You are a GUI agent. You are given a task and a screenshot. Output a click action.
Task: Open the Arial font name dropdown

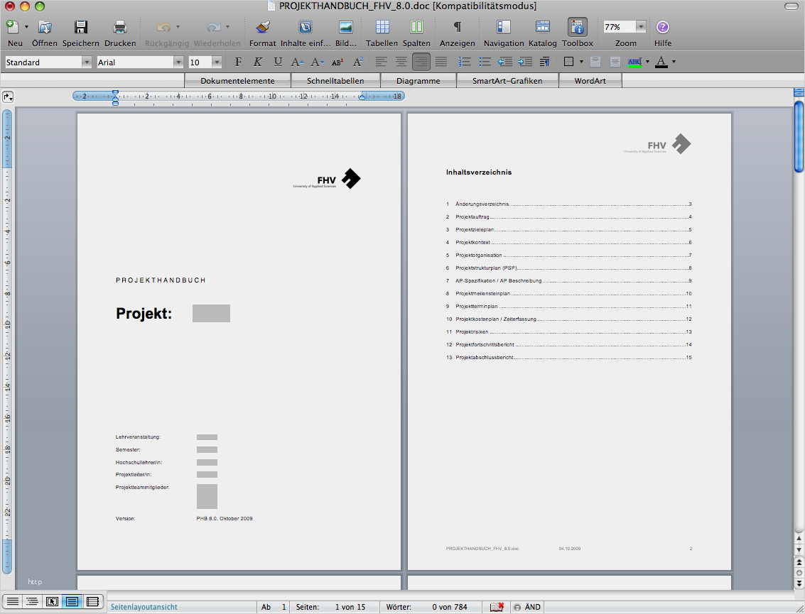178,62
